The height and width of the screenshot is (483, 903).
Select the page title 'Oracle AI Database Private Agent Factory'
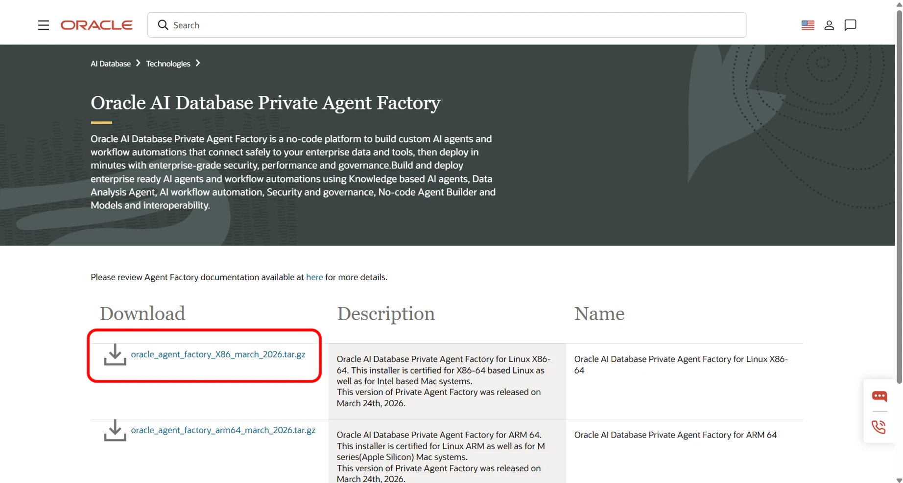click(x=265, y=103)
